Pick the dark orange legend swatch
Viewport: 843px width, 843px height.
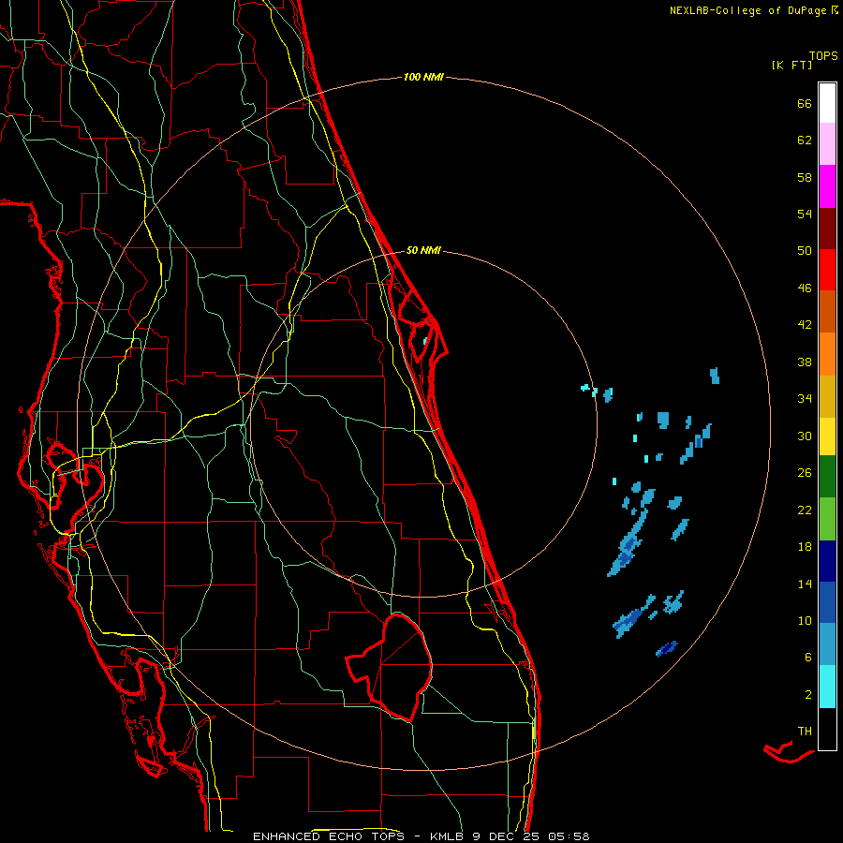pos(827,311)
